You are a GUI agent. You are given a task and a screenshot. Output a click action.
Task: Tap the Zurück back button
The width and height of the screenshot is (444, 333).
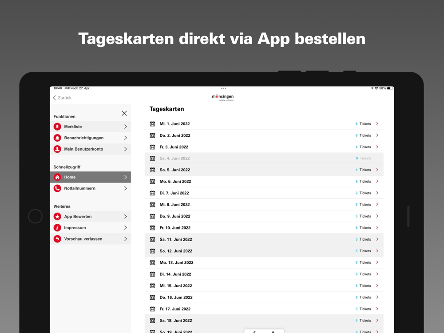(x=62, y=98)
